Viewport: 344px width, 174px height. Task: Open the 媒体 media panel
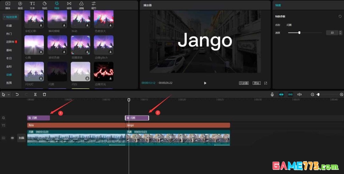(8, 5)
